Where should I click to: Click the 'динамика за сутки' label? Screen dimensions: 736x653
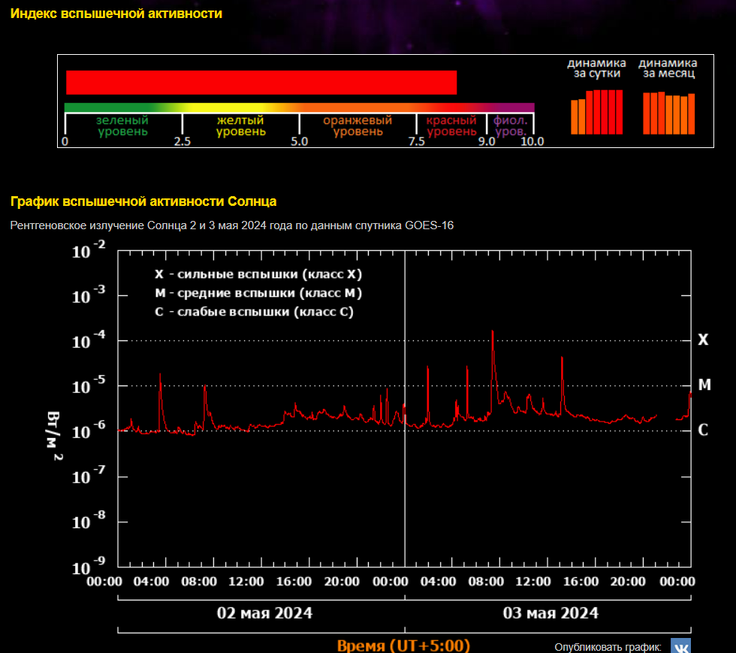[596, 68]
